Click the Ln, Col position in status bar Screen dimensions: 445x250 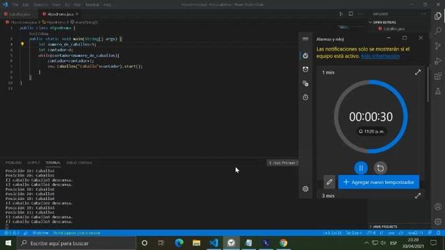pos(332,233)
